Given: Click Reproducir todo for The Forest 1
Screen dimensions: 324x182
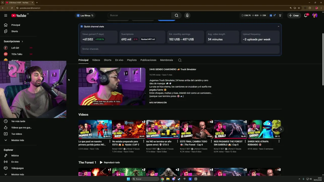Looking at the screenshot, I should pyautogui.click(x=110, y=163).
